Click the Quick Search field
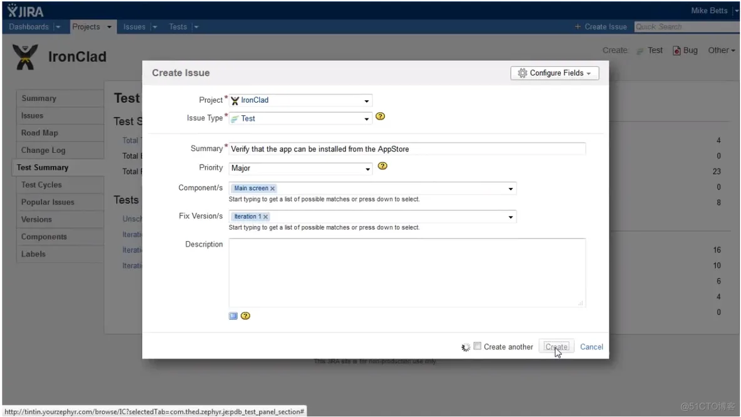741x417 pixels. coord(687,27)
